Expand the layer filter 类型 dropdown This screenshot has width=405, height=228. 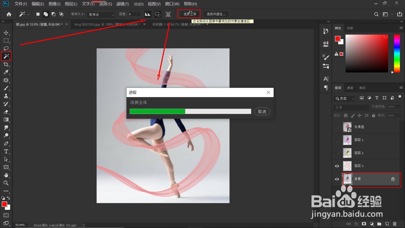coord(345,98)
